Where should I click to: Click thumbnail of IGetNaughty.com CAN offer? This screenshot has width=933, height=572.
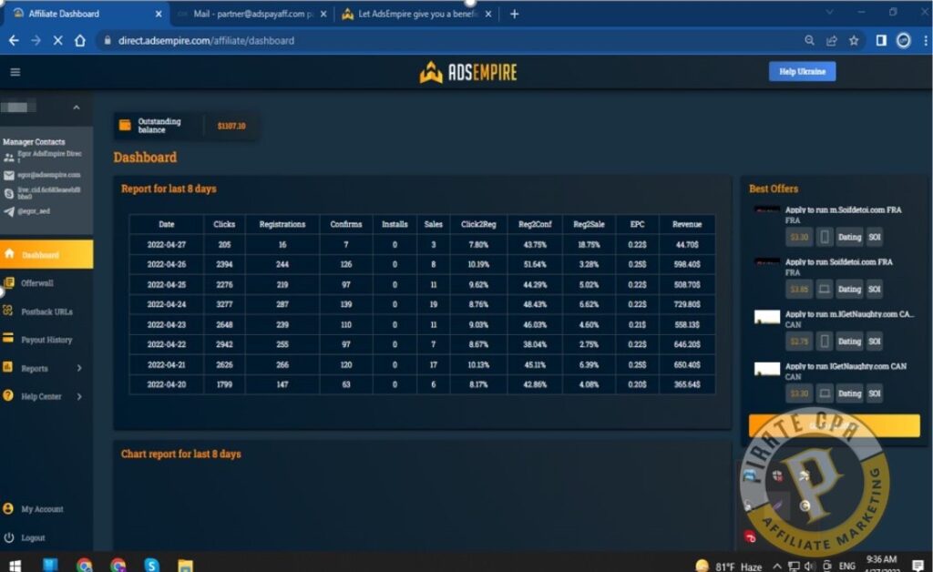[x=767, y=369]
